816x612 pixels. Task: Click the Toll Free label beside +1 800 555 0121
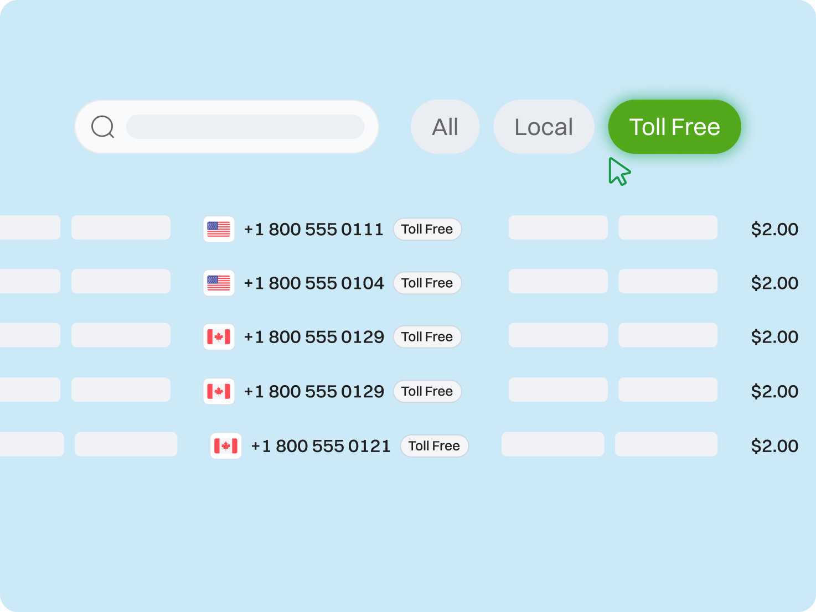434,446
